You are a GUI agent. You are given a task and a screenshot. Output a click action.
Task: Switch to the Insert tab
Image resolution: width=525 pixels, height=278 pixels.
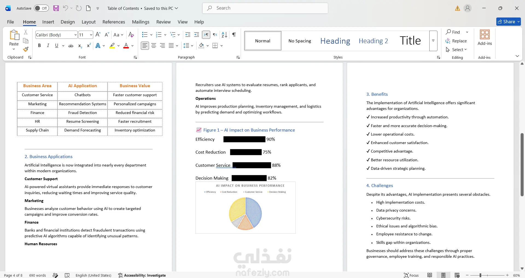(48, 22)
